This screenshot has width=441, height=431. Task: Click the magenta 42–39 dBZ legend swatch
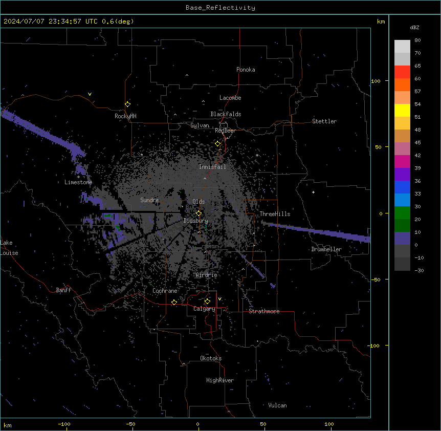pos(402,161)
